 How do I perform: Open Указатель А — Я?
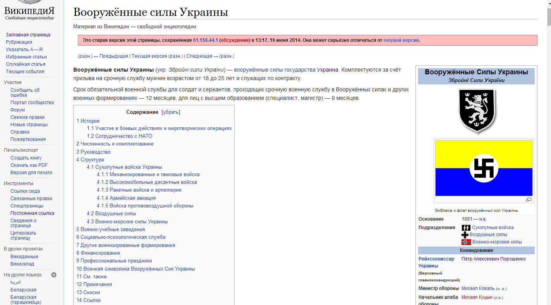[24, 50]
